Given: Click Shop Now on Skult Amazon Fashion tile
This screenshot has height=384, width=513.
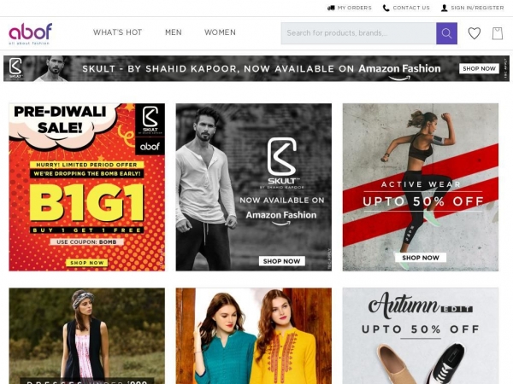Looking at the screenshot, I should (281, 261).
